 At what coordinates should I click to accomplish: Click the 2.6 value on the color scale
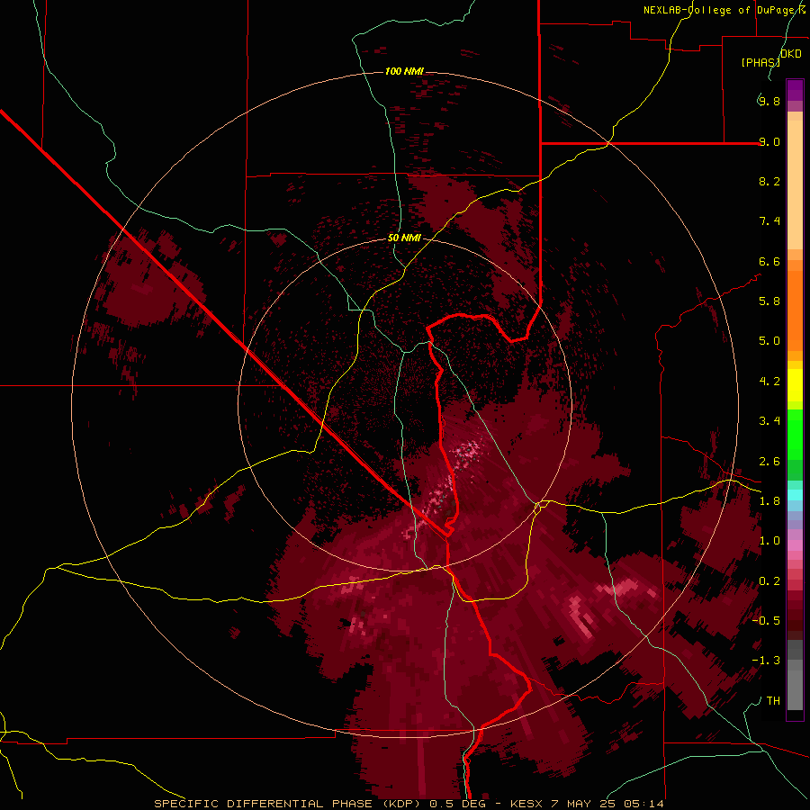pyautogui.click(x=769, y=462)
